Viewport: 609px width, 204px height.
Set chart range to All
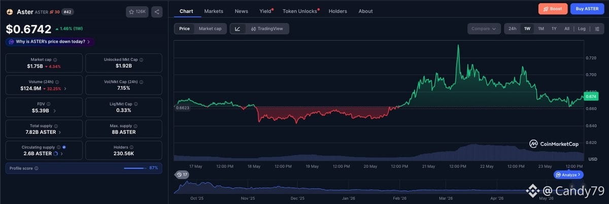coord(567,29)
